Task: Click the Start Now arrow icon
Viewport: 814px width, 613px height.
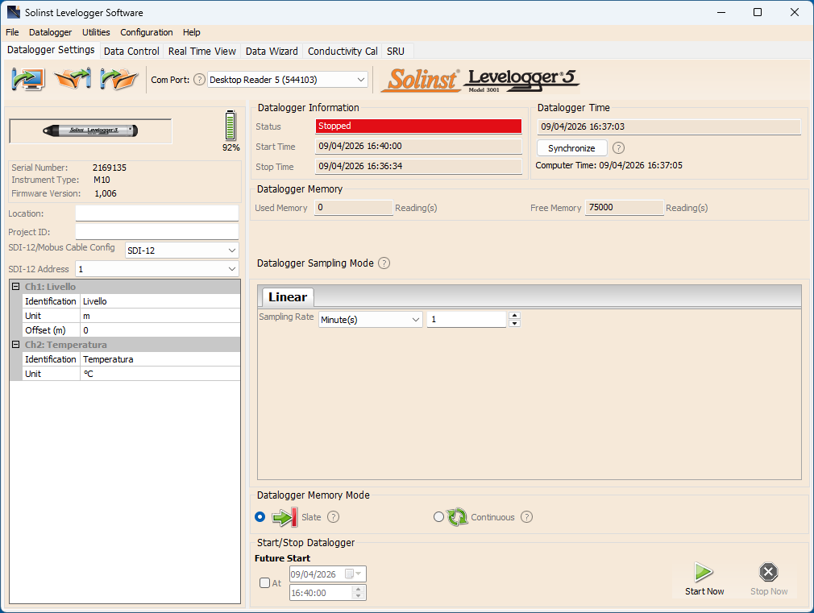Action: (x=704, y=571)
